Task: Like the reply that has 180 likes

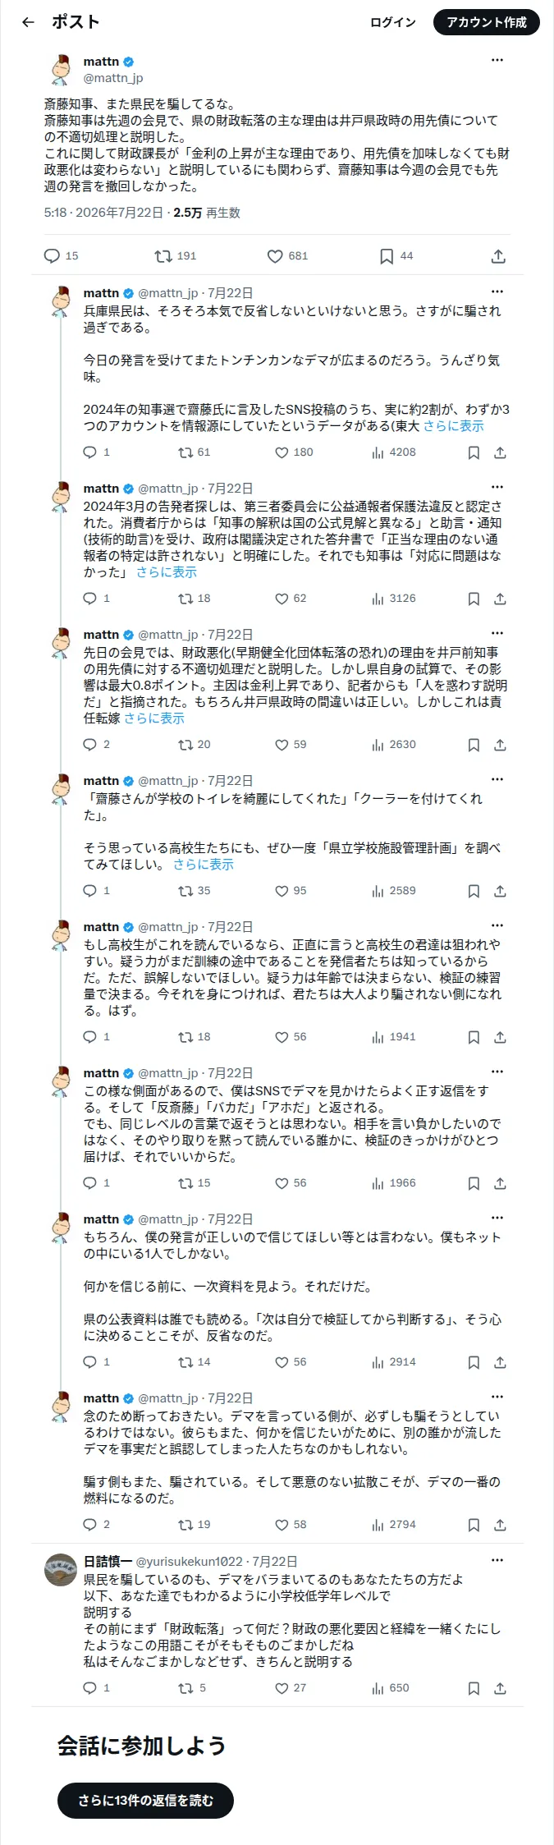Action: coord(294,452)
